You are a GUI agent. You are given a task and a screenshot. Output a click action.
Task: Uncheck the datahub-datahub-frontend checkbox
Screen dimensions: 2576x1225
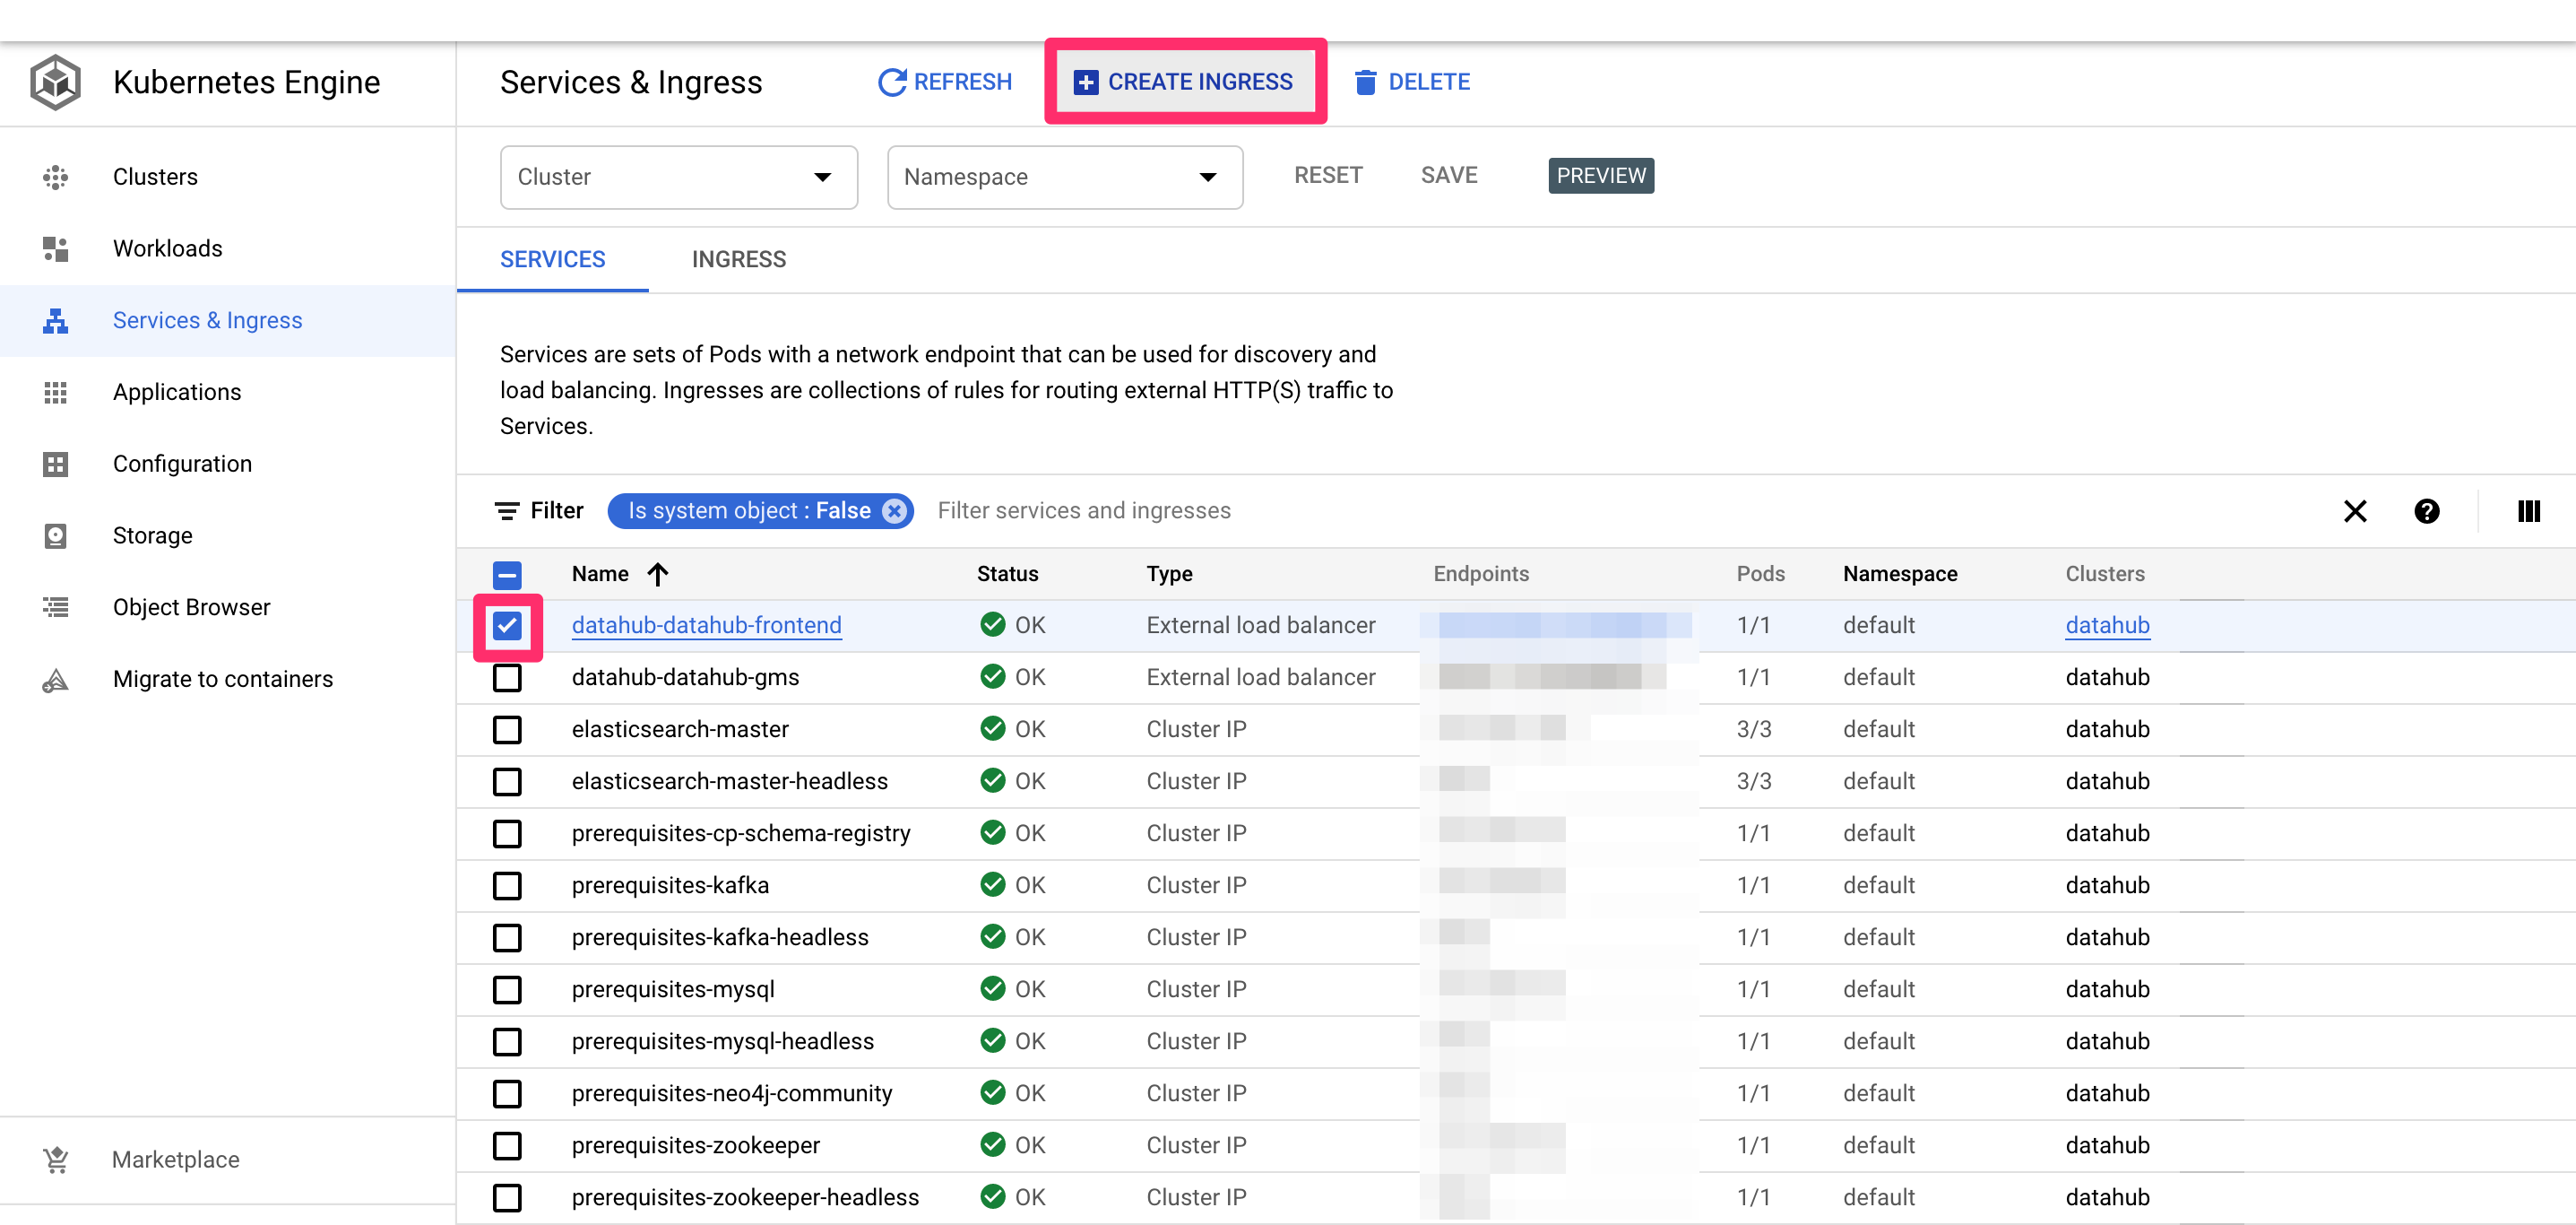point(507,626)
